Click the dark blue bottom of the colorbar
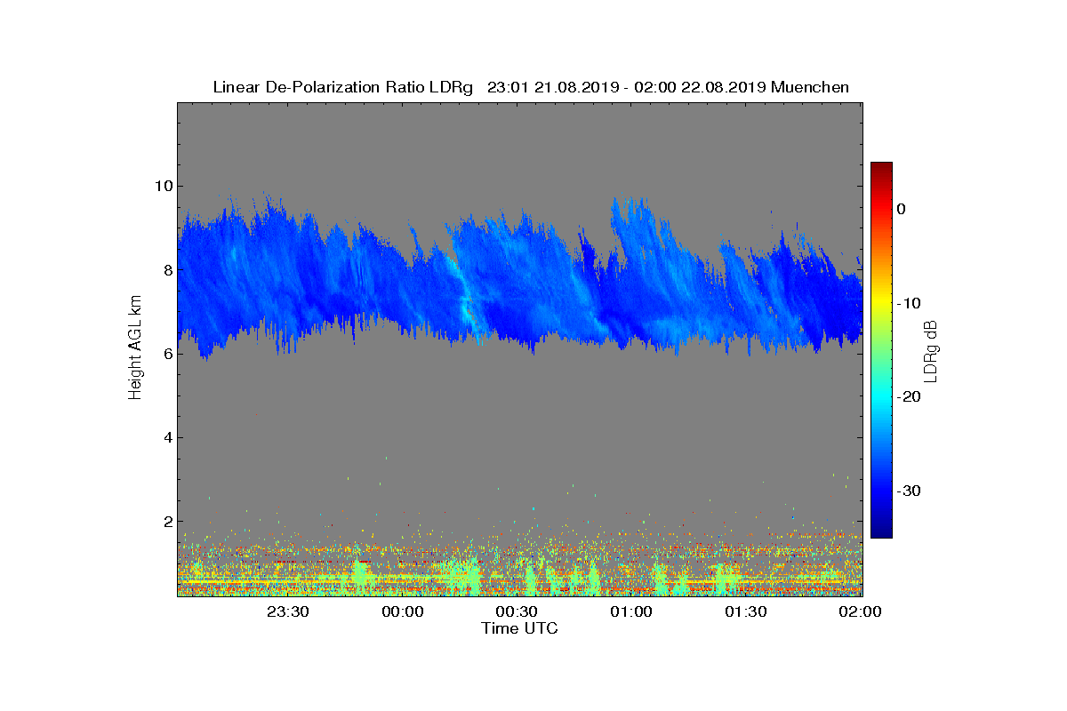Screen dimensions: 1067x711 click(x=881, y=531)
